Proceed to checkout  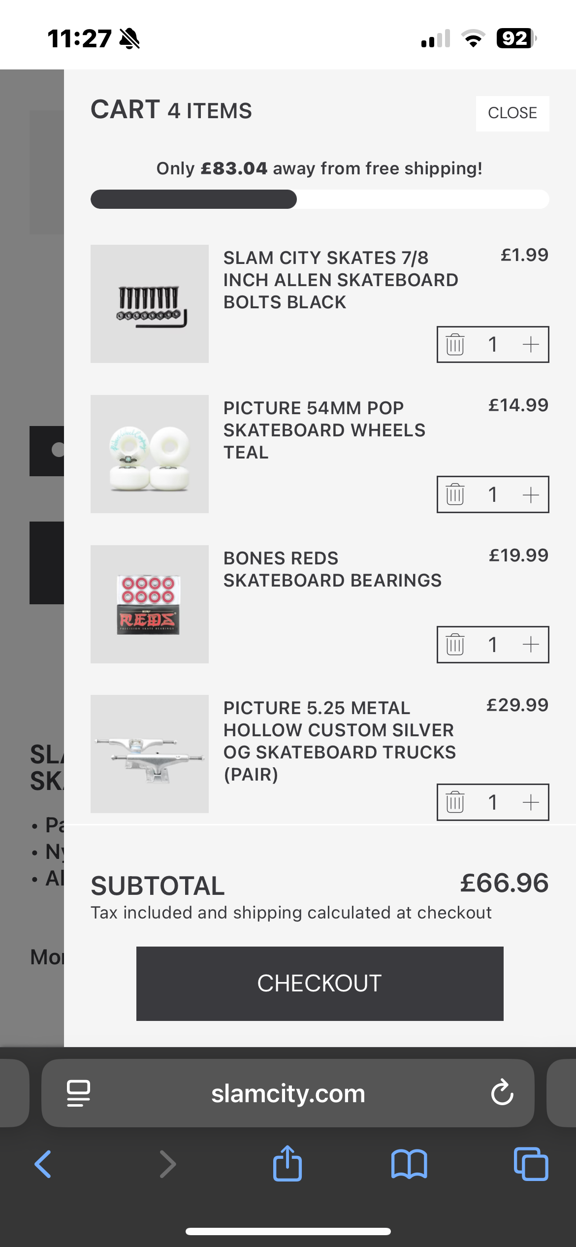(320, 983)
